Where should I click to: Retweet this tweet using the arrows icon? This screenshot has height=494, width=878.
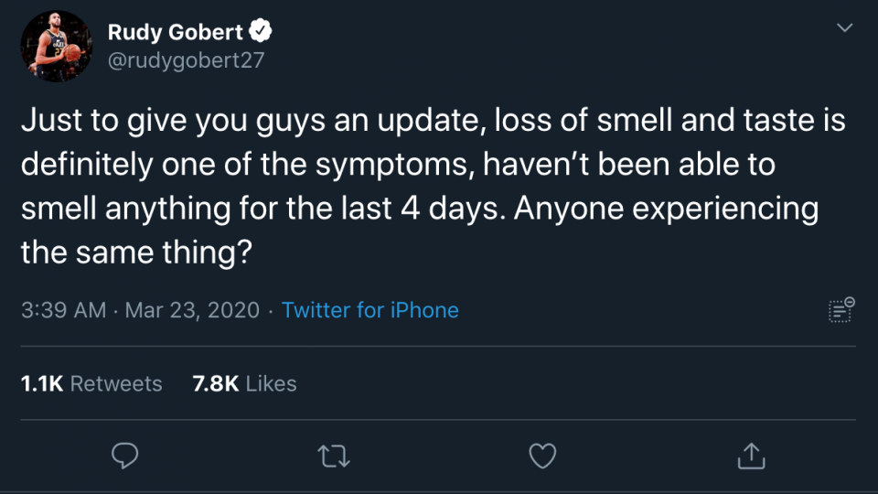(335, 455)
